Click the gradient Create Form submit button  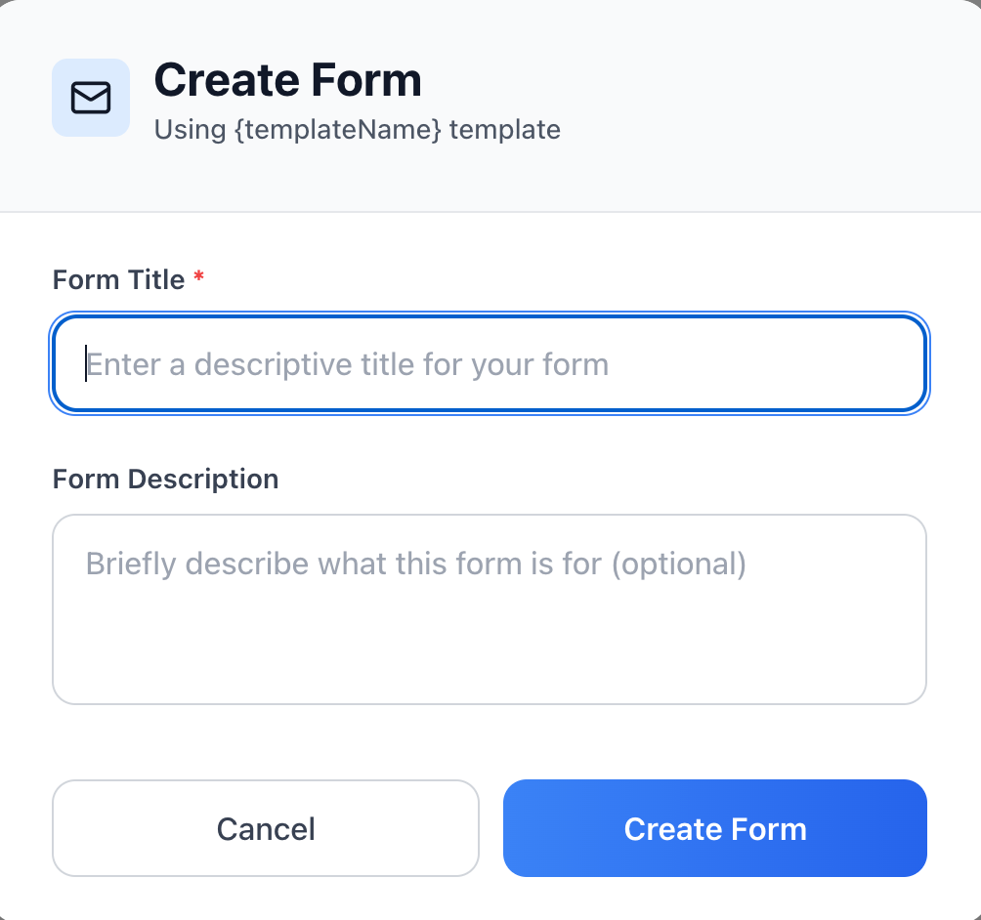(x=714, y=828)
